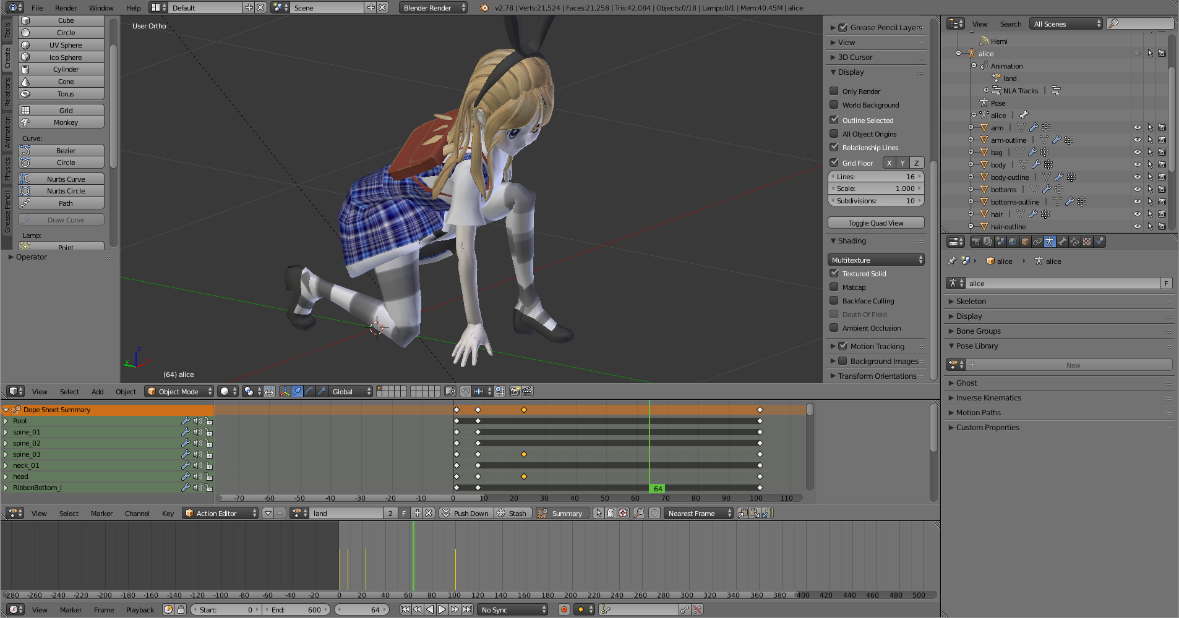Open the Object Mode dropdown

[179, 391]
